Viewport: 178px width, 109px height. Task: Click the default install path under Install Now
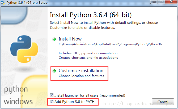(x=110, y=44)
